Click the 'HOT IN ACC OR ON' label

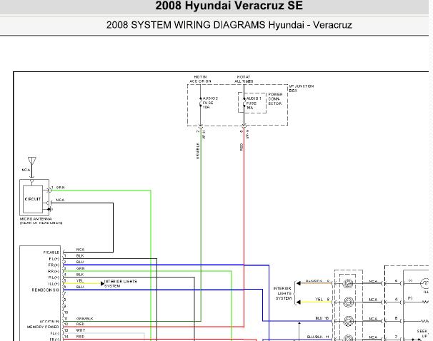pos(200,79)
